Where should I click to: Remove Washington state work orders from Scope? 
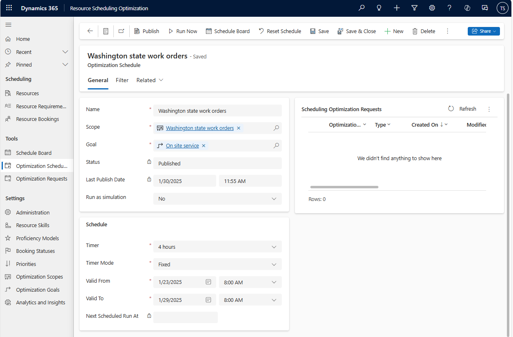[x=239, y=128]
